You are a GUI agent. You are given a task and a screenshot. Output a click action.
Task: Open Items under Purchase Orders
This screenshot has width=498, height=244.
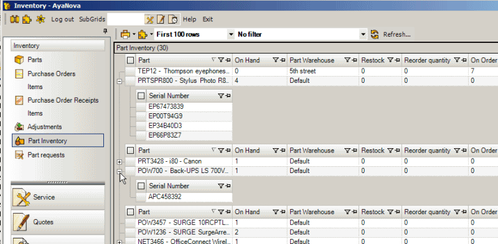(x=35, y=87)
